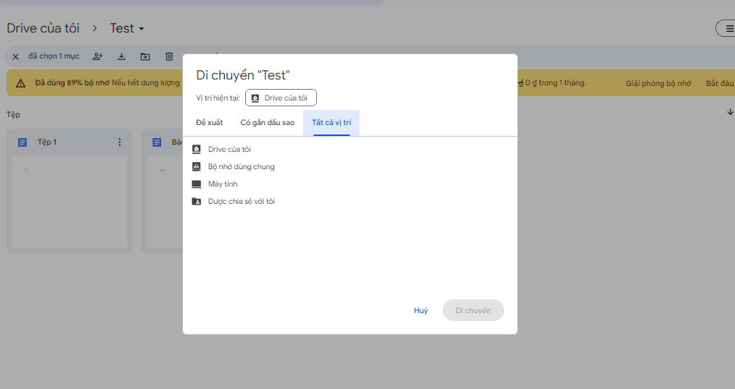
Task: Clear selection with the X icon
Action: (15, 56)
